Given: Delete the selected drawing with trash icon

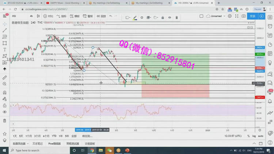Looking at the screenshot, I should 176,18.
